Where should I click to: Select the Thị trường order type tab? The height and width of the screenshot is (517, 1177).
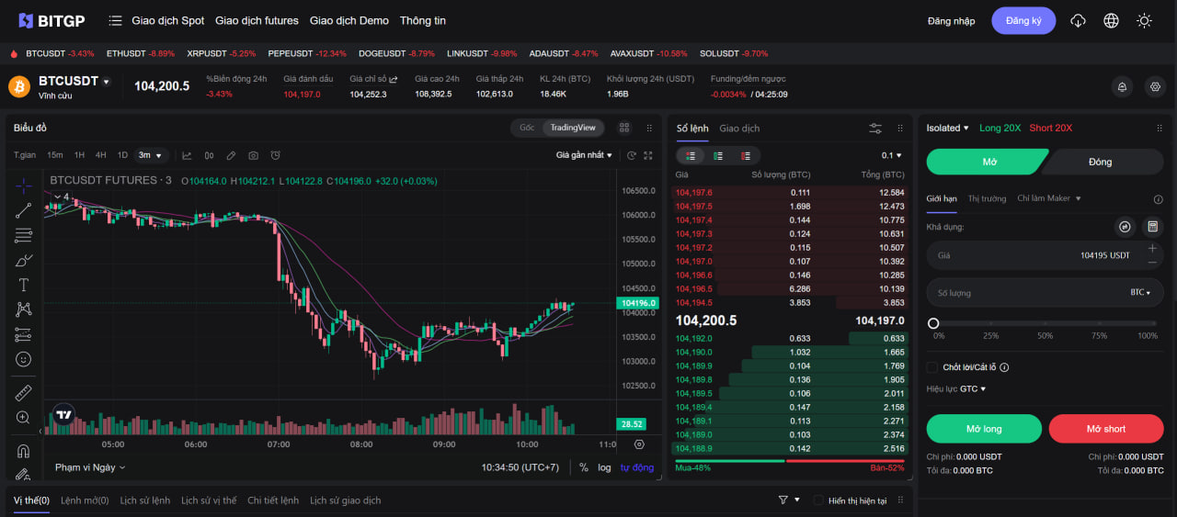[987, 198]
